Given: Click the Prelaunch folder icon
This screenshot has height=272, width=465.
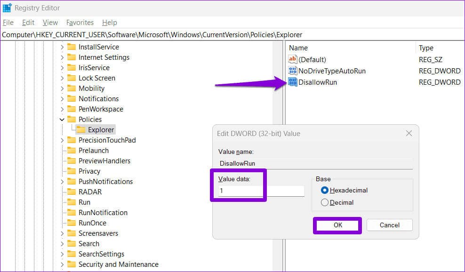Looking at the screenshot, I should pos(72,151).
